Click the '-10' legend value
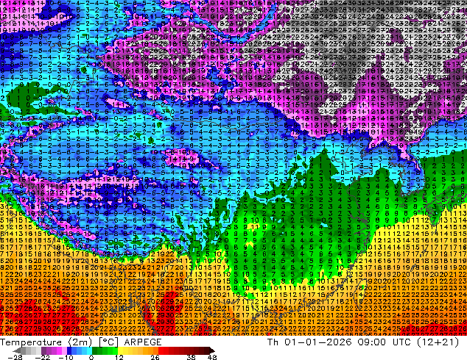The height and width of the screenshot is (360, 467). pos(66,357)
